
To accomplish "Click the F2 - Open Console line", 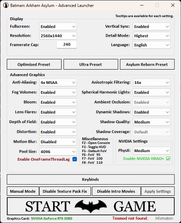I will click(96, 143).
